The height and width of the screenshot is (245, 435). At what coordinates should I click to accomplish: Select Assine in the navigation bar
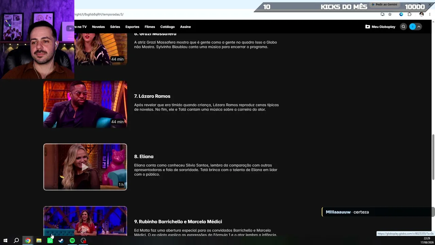point(186,27)
